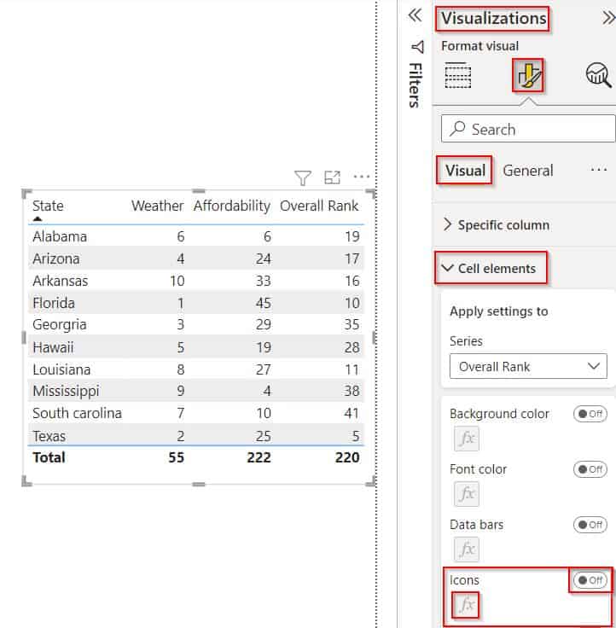Click in the format Search box
This screenshot has width=616, height=628.
click(528, 129)
